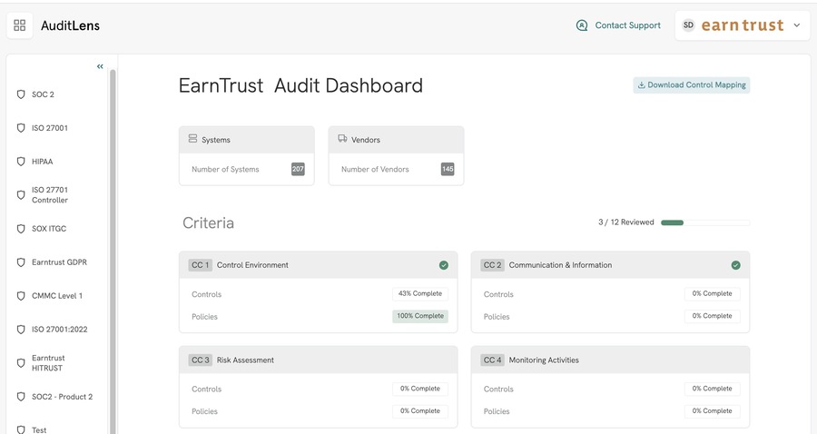Click the shield icon next to ISO 27001:2022
Image resolution: width=817 pixels, height=434 pixels.
click(x=21, y=330)
